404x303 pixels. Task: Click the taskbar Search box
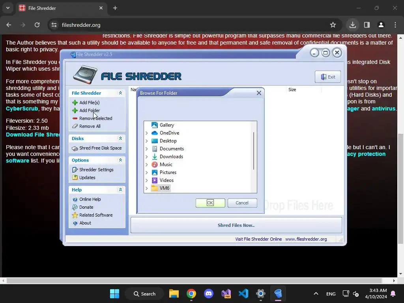point(144,294)
